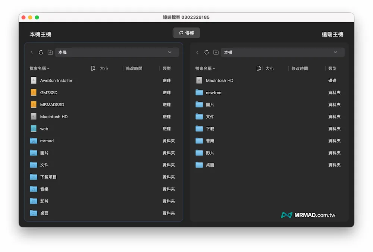The image size is (373, 252).
Task: Click mrmad folder name
Action: click(47, 141)
